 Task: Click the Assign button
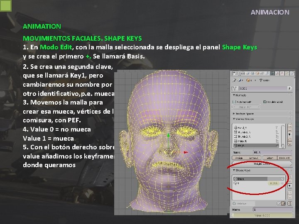(x=239, y=158)
